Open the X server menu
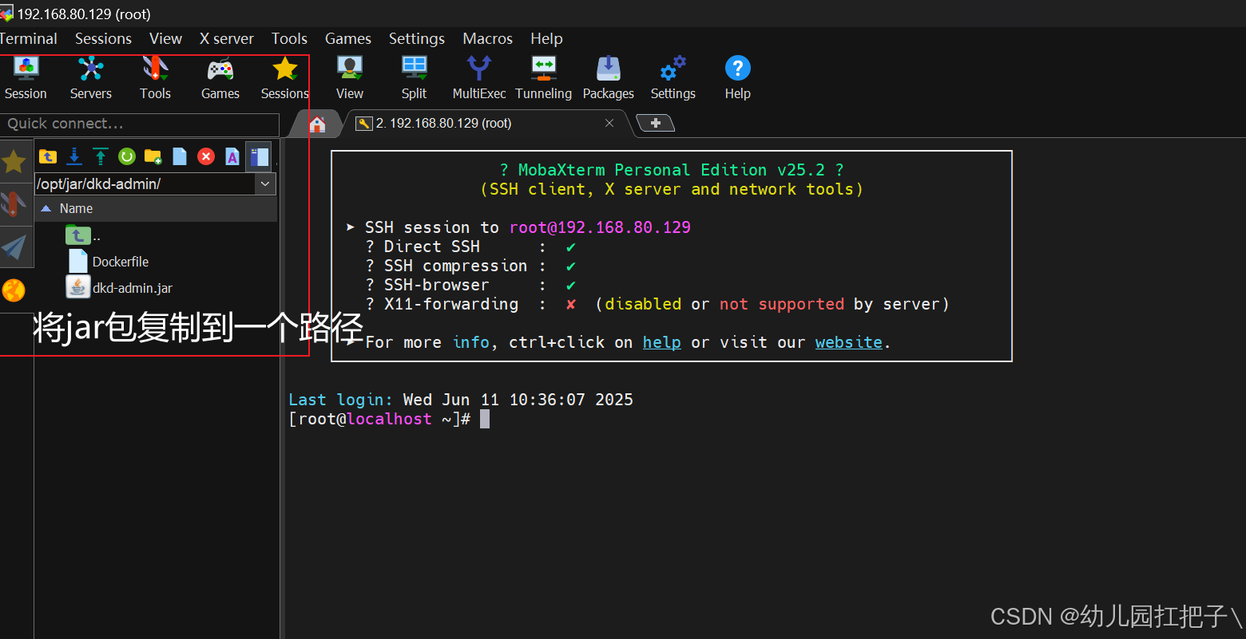Screen dimensions: 1246x639 tap(226, 38)
